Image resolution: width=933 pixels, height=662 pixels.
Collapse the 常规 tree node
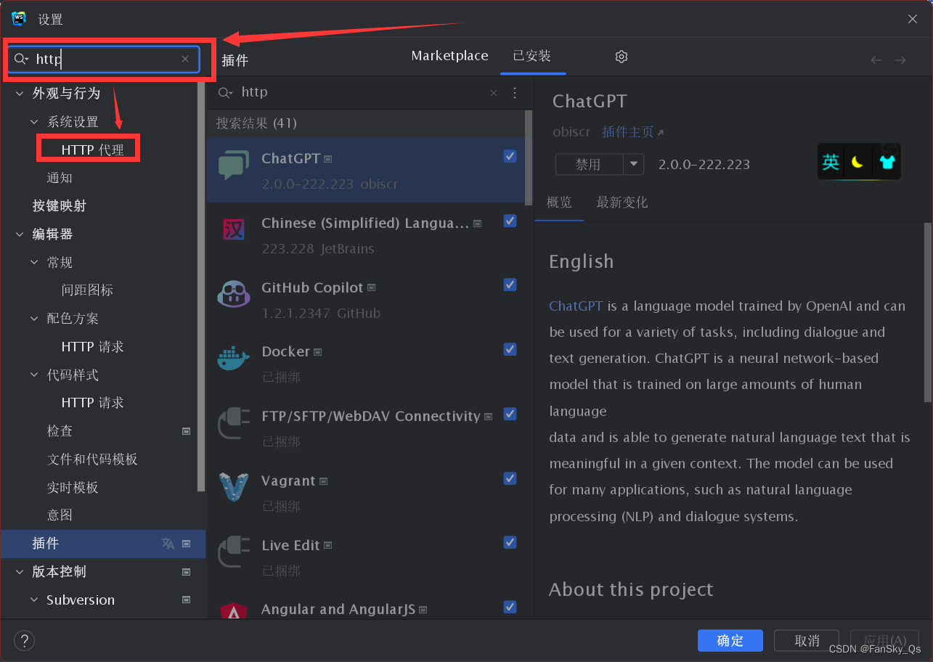click(34, 263)
